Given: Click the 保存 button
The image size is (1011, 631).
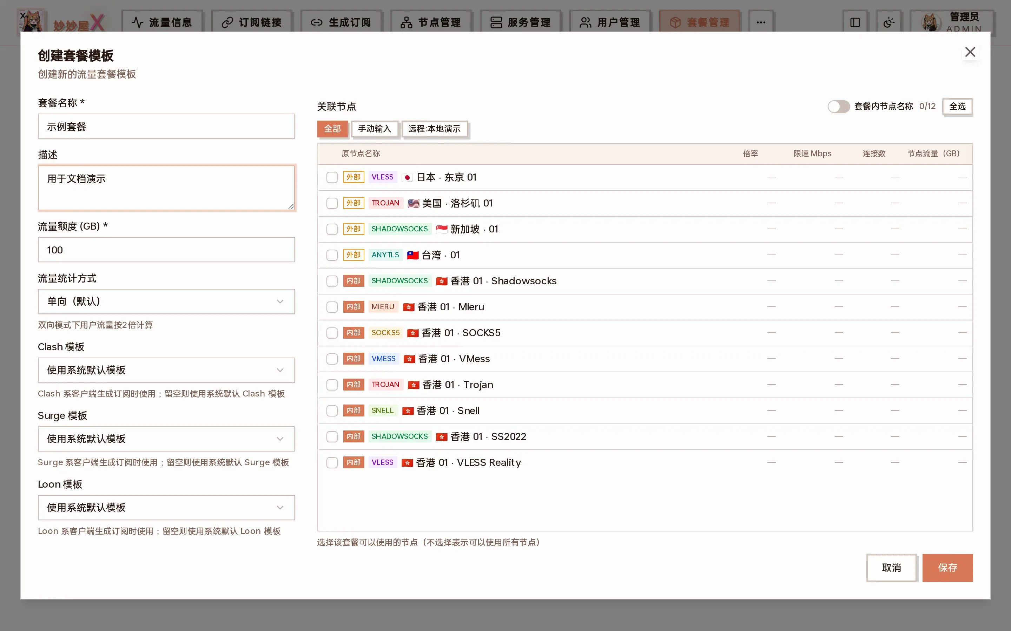Looking at the screenshot, I should [x=947, y=568].
